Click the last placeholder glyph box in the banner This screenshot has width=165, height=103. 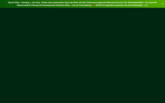click(148, 5)
